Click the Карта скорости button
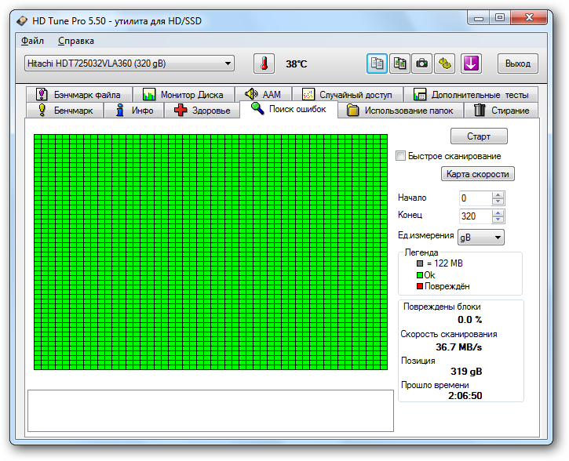Screen dimensions: 569x461 477,174
